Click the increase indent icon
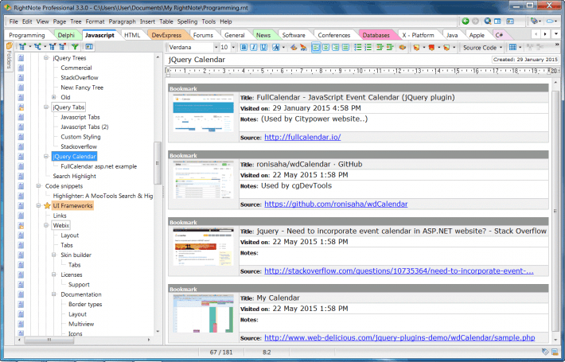 [x=390, y=47]
